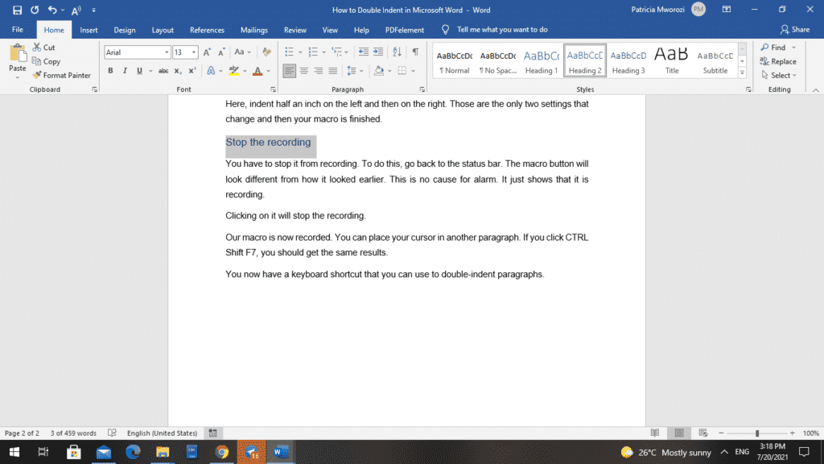The height and width of the screenshot is (464, 824).
Task: Click the Replace button
Action: 778,61
